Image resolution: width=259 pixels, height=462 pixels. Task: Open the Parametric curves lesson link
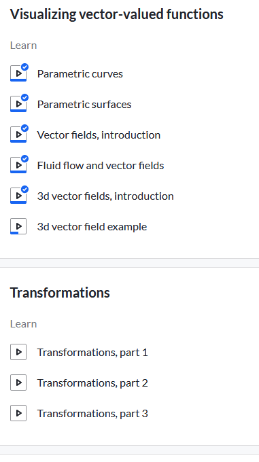80,73
